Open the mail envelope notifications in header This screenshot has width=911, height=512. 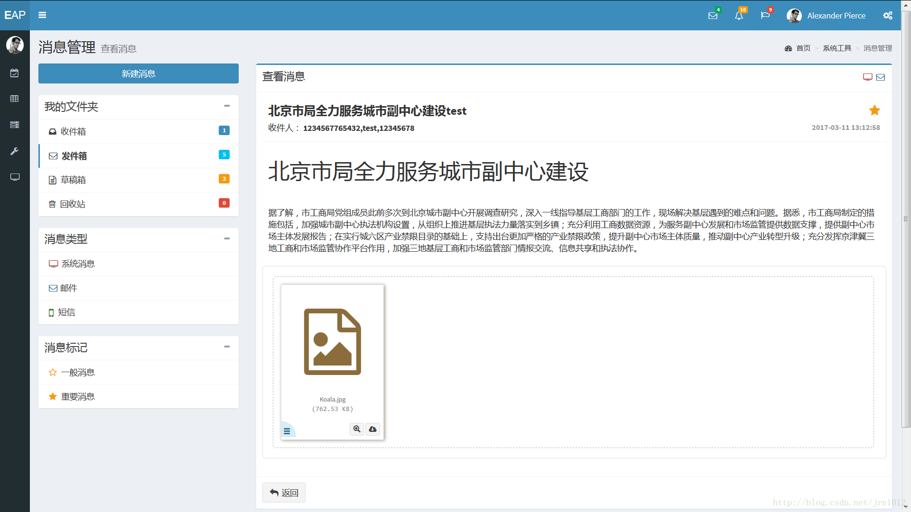[713, 16]
